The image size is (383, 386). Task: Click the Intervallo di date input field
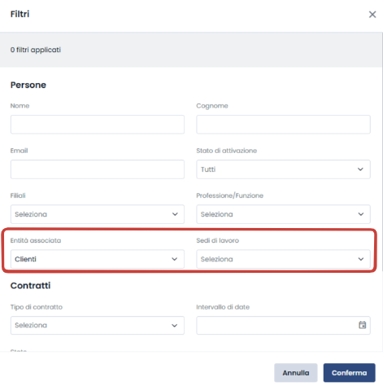(283, 325)
